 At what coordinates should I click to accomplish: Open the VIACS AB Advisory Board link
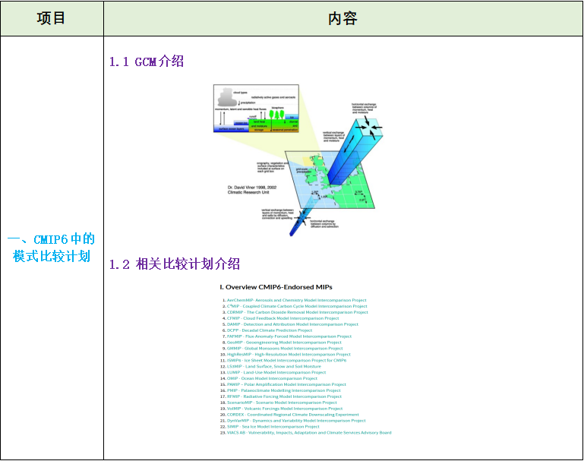click(x=309, y=433)
